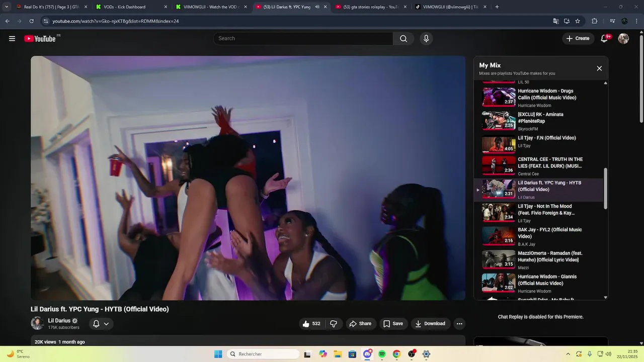Open Lil Darius channel avatar
The height and width of the screenshot is (362, 644).
point(37,323)
